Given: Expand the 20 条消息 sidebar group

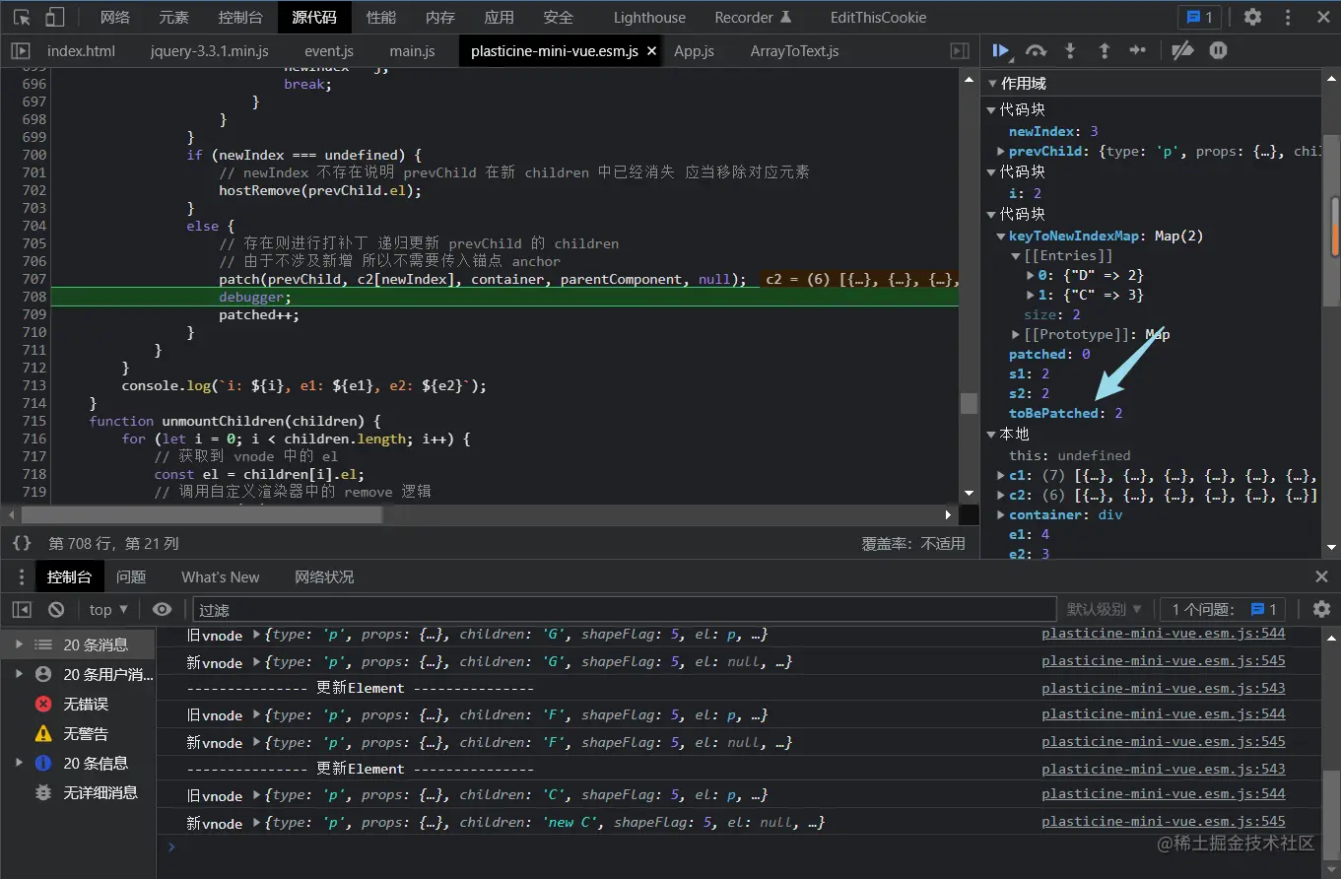Looking at the screenshot, I should (19, 644).
